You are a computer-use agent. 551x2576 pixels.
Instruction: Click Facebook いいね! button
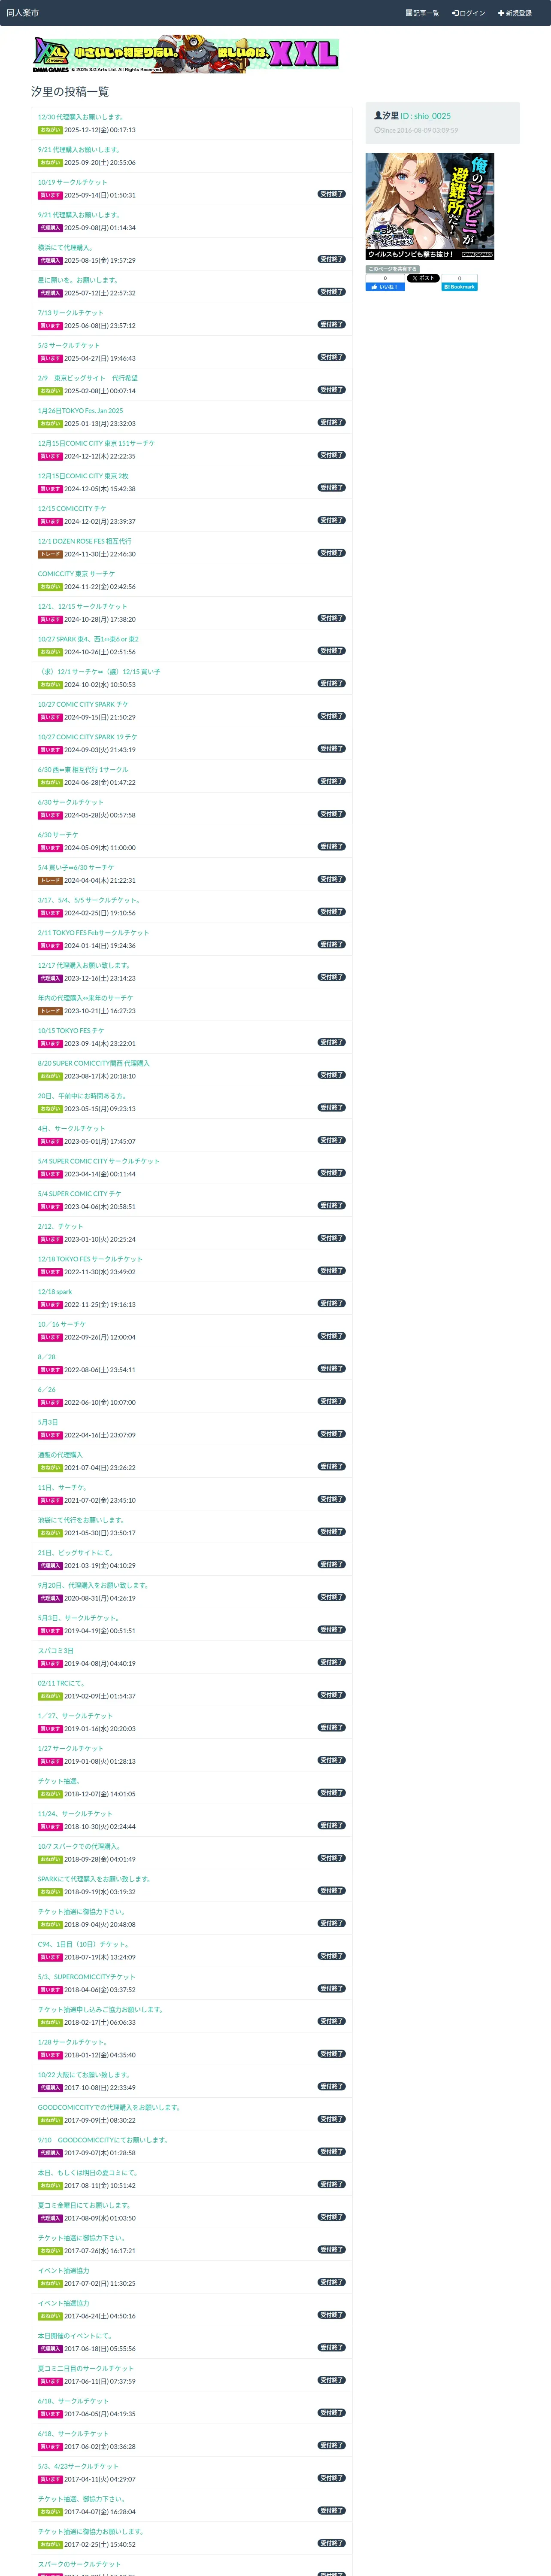click(385, 287)
